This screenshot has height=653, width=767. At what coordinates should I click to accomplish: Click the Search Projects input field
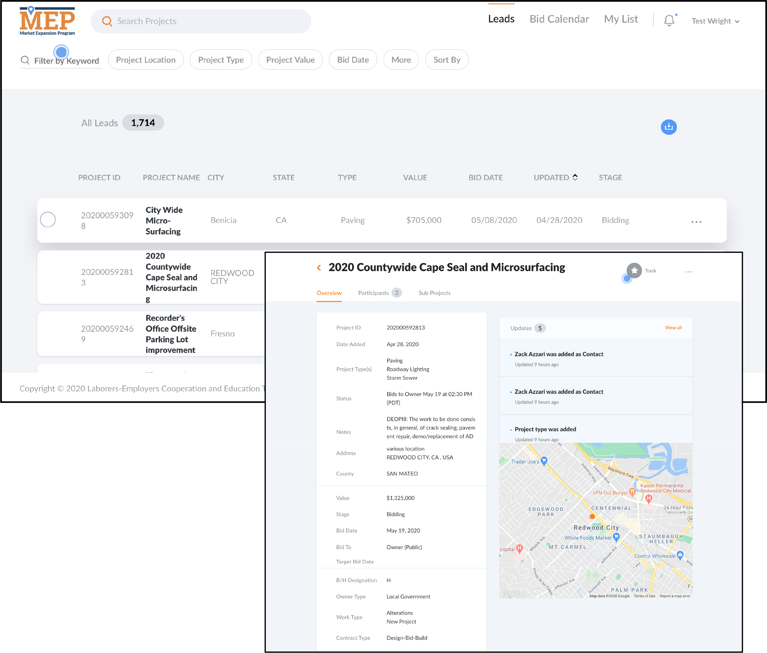(201, 21)
